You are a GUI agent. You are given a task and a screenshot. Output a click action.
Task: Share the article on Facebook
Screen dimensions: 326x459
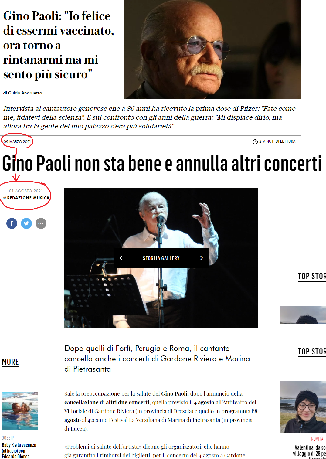(x=12, y=223)
